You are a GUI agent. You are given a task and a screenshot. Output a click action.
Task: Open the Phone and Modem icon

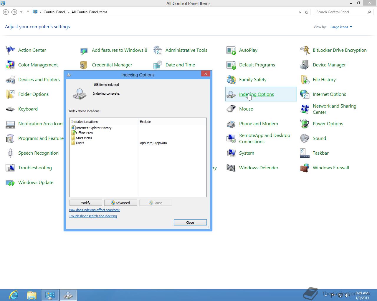tap(231, 124)
